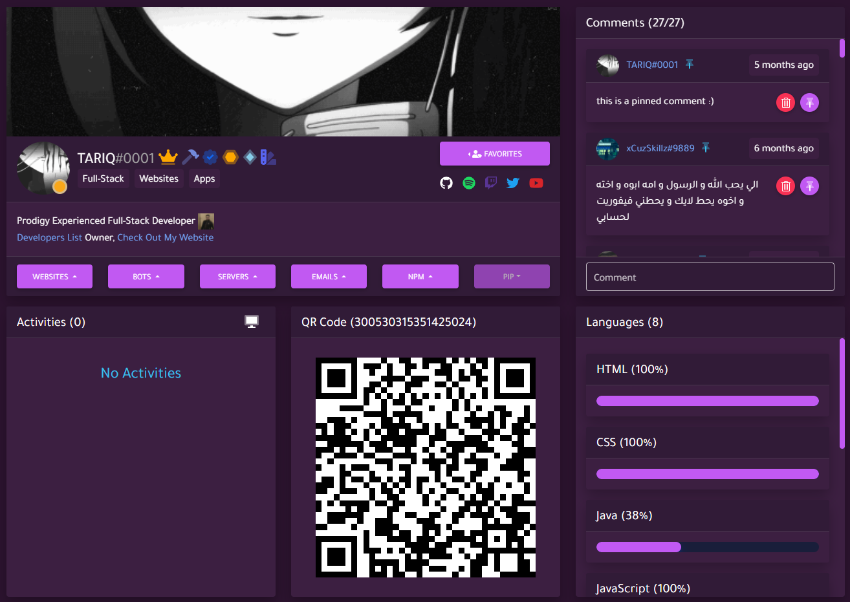
Task: Open xCuzSkillz#9889 commenter profile link
Action: (x=660, y=148)
